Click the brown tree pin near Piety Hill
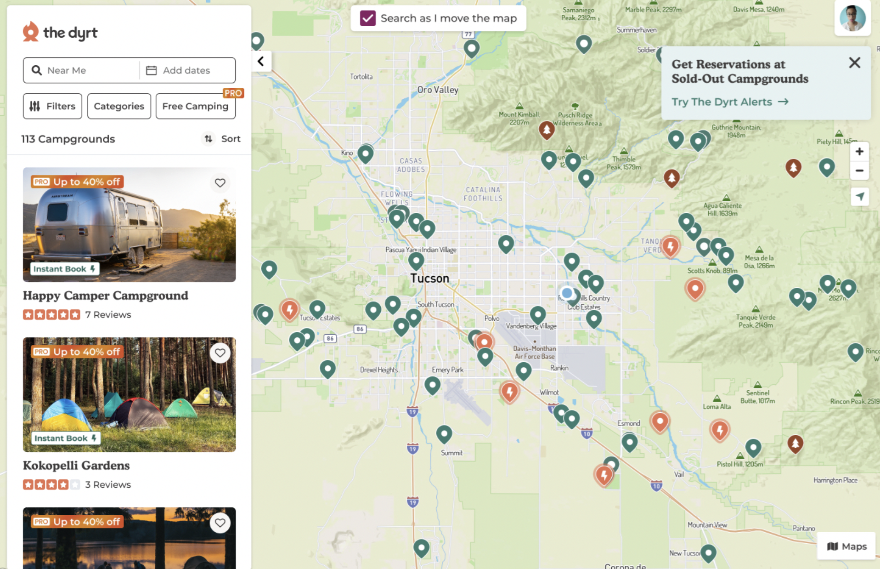 pos(793,168)
